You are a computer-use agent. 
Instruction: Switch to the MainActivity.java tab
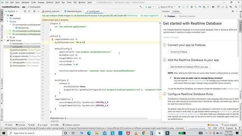click(74, 11)
